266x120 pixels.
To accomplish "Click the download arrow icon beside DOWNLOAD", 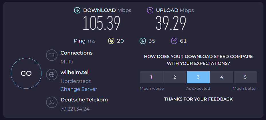I will pos(77,10).
